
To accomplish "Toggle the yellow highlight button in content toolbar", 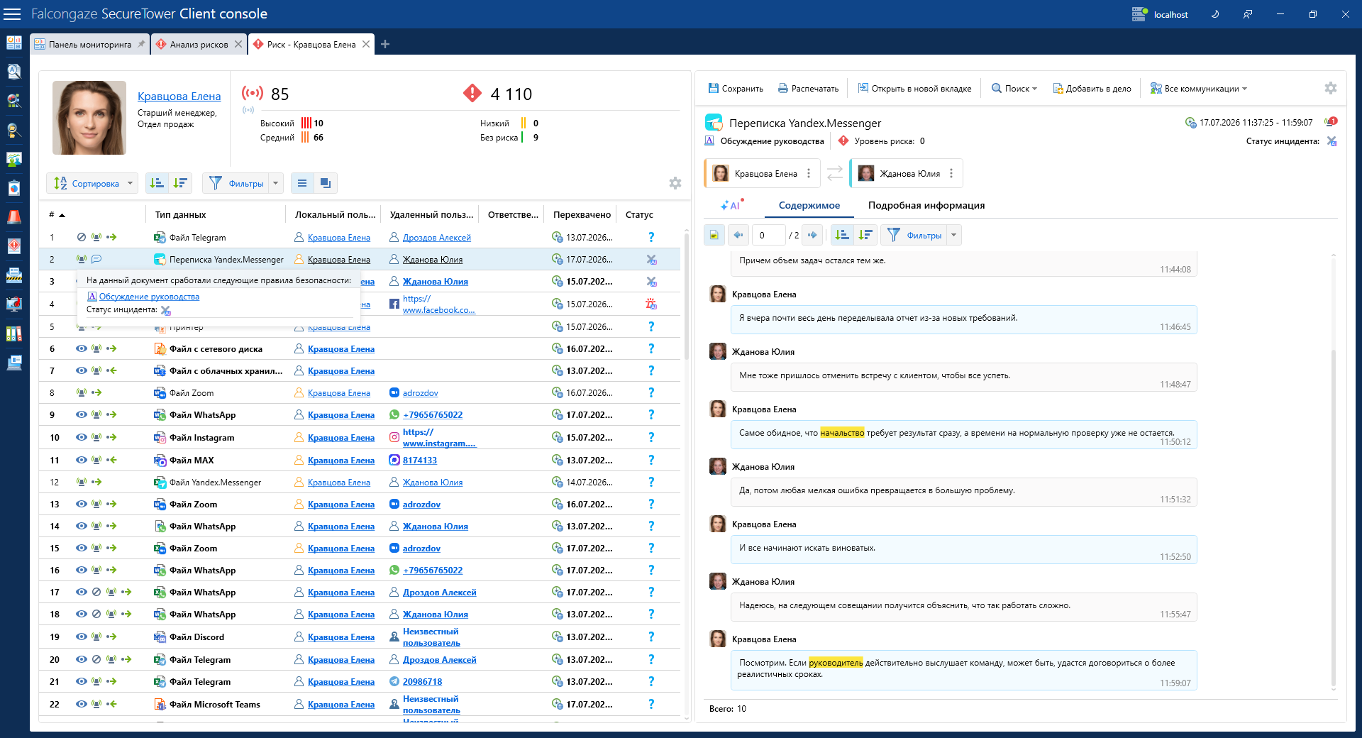I will coord(714,235).
